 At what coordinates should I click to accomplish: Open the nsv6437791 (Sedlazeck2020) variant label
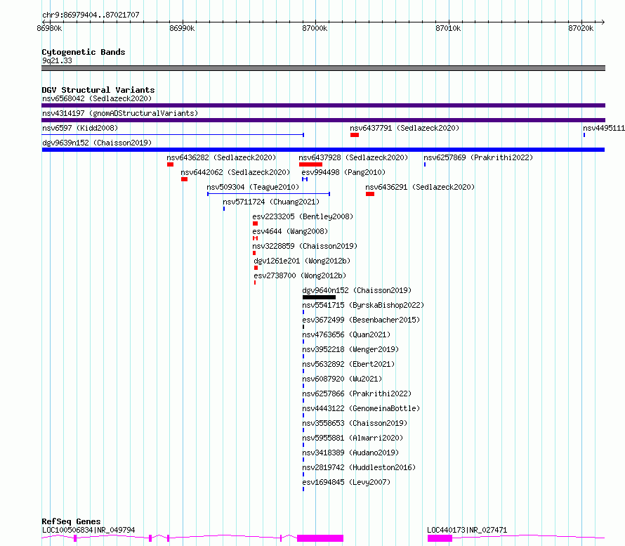[404, 128]
